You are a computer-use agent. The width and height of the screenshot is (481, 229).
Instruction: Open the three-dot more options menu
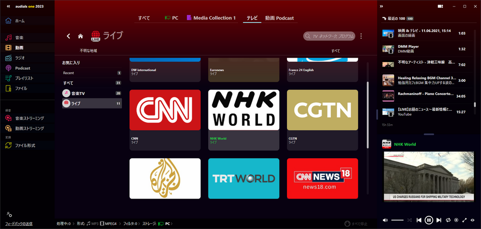[361, 36]
